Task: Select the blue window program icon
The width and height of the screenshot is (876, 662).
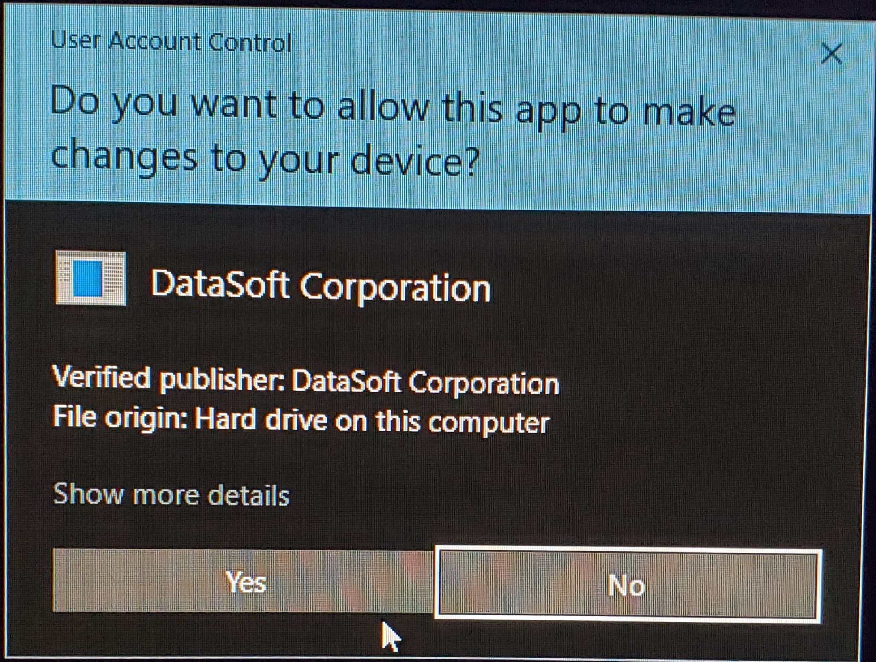Action: coord(91,278)
